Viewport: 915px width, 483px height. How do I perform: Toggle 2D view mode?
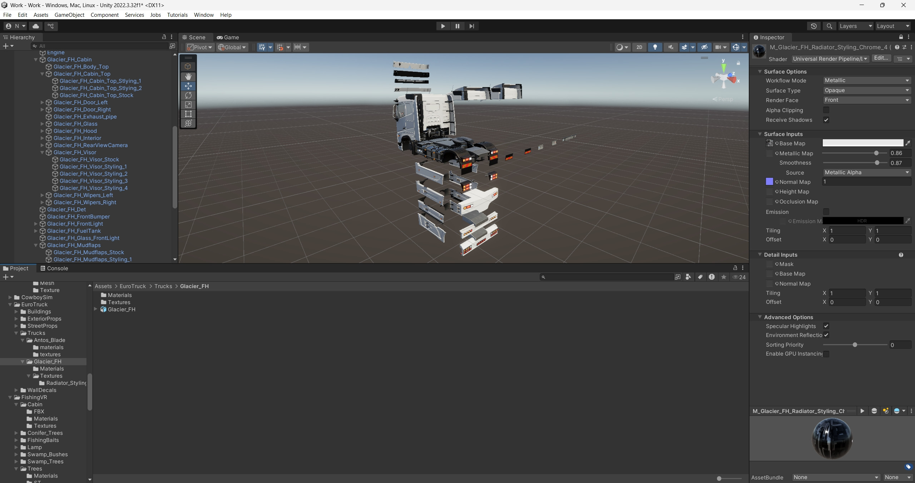click(639, 47)
